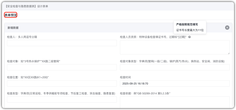
Task: Click the help question mark beside 检查人员资质
Action: tap(189, 37)
